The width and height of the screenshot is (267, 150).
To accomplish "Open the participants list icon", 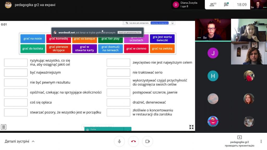I will (213, 4).
